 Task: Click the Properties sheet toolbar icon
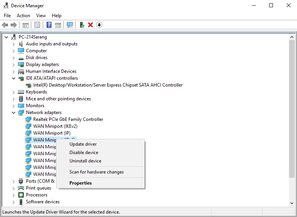[x=37, y=25]
